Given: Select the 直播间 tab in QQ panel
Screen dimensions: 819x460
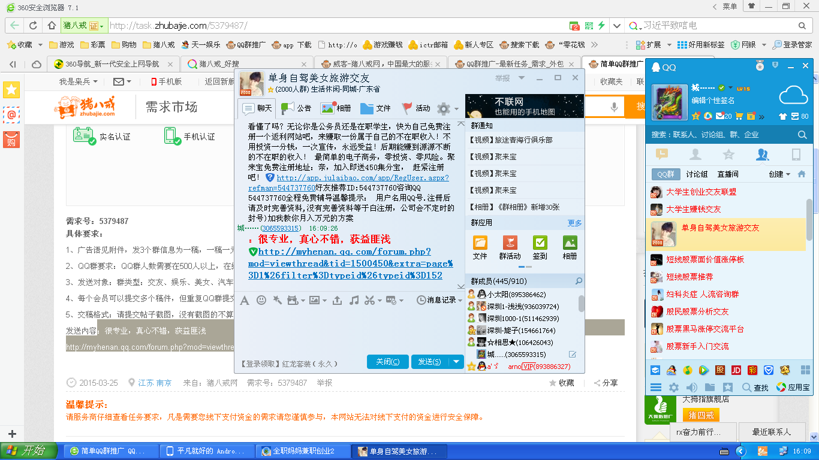Looking at the screenshot, I should coord(728,174).
